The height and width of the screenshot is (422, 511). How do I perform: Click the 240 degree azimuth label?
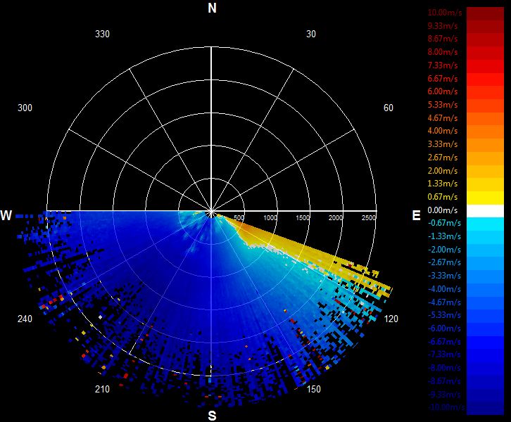(25, 319)
